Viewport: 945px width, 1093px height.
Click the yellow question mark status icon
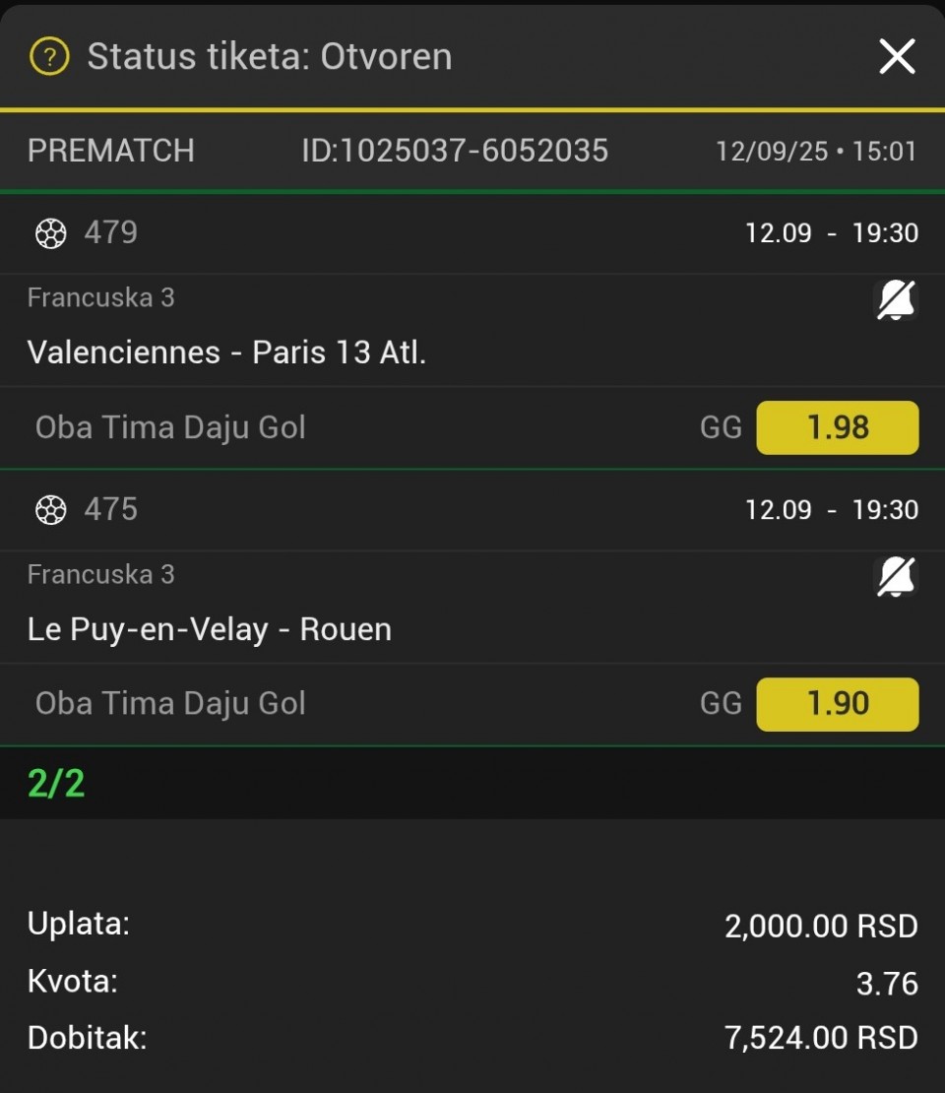click(49, 56)
